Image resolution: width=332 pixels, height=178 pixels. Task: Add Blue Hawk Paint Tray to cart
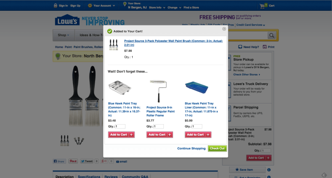coord(121,135)
